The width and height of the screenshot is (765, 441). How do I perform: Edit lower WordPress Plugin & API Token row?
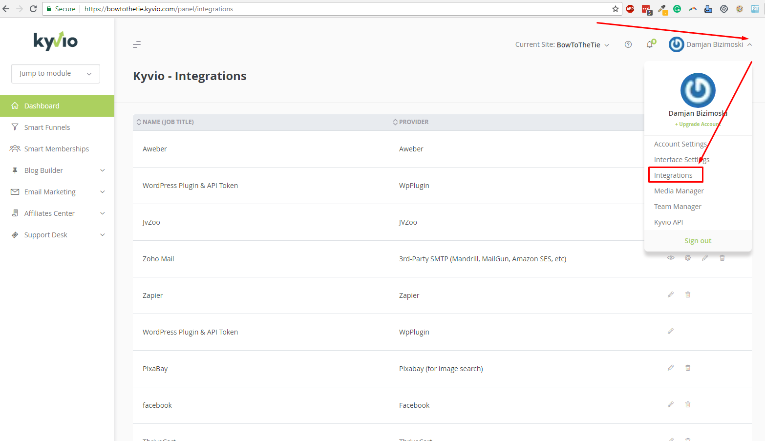click(x=671, y=331)
